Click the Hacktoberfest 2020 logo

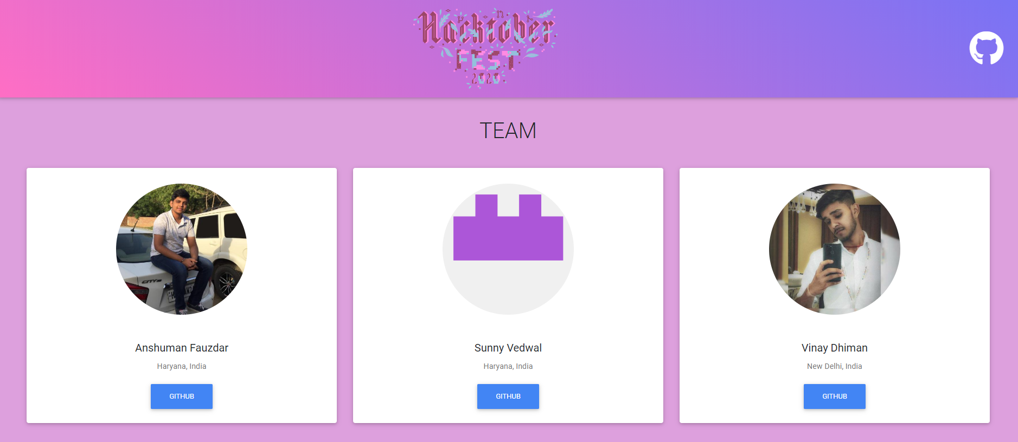pyautogui.click(x=485, y=48)
